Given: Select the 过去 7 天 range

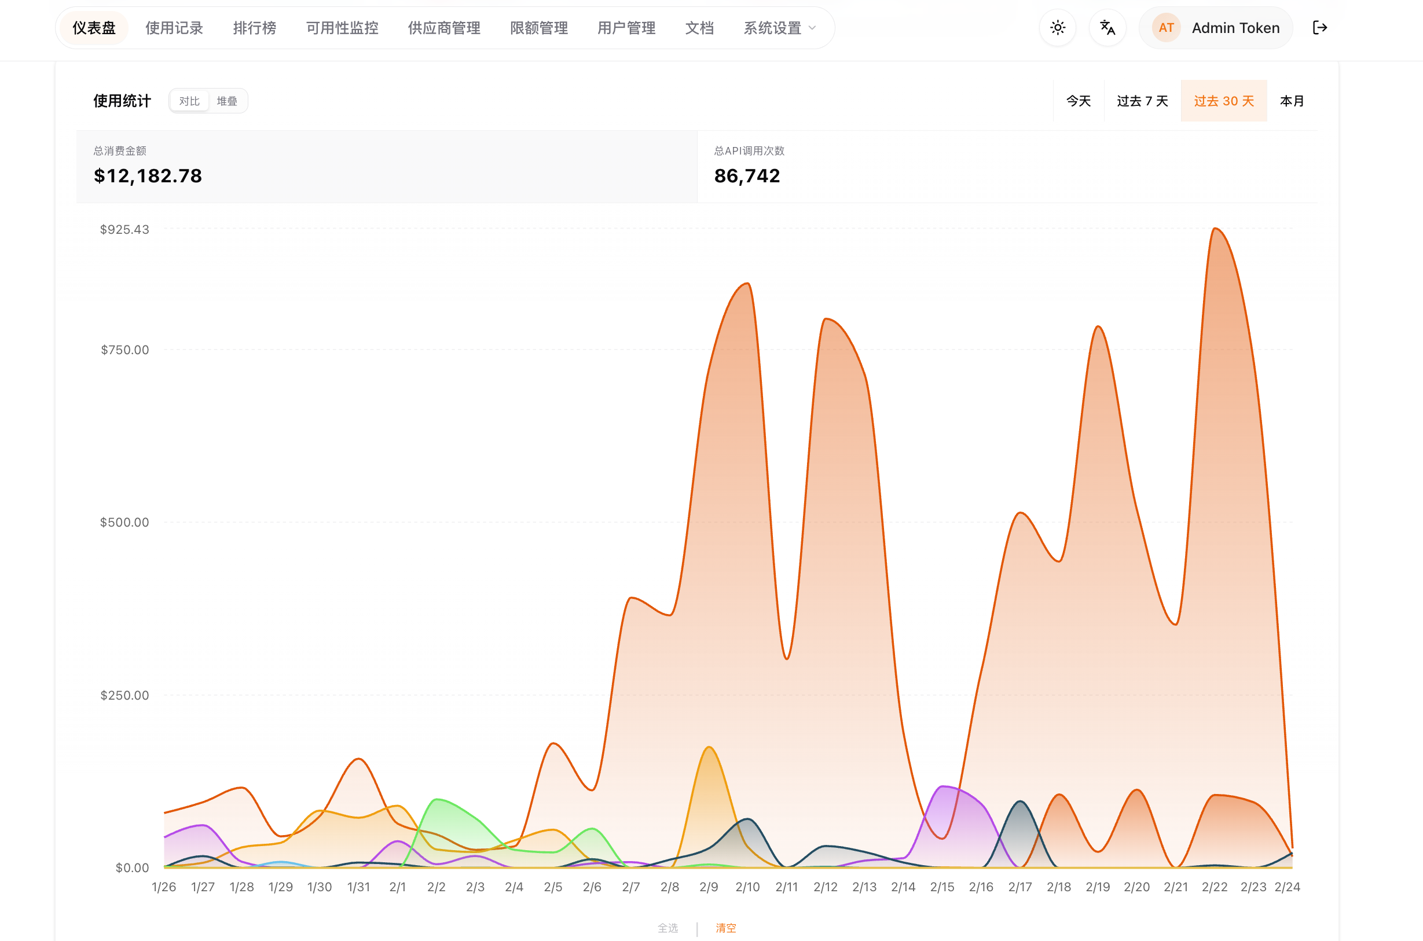Looking at the screenshot, I should tap(1142, 101).
